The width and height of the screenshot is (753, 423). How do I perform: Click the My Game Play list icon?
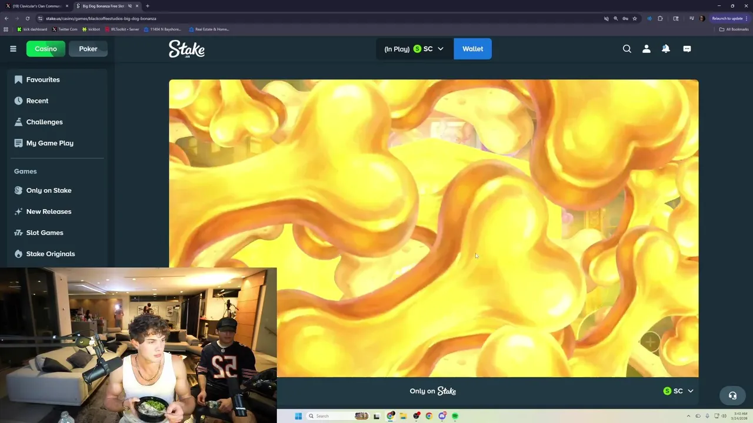pos(18,143)
